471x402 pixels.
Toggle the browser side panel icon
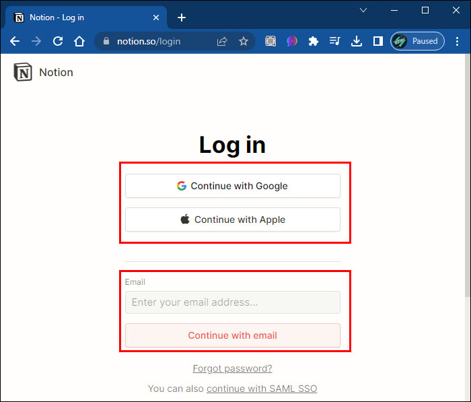click(x=377, y=41)
